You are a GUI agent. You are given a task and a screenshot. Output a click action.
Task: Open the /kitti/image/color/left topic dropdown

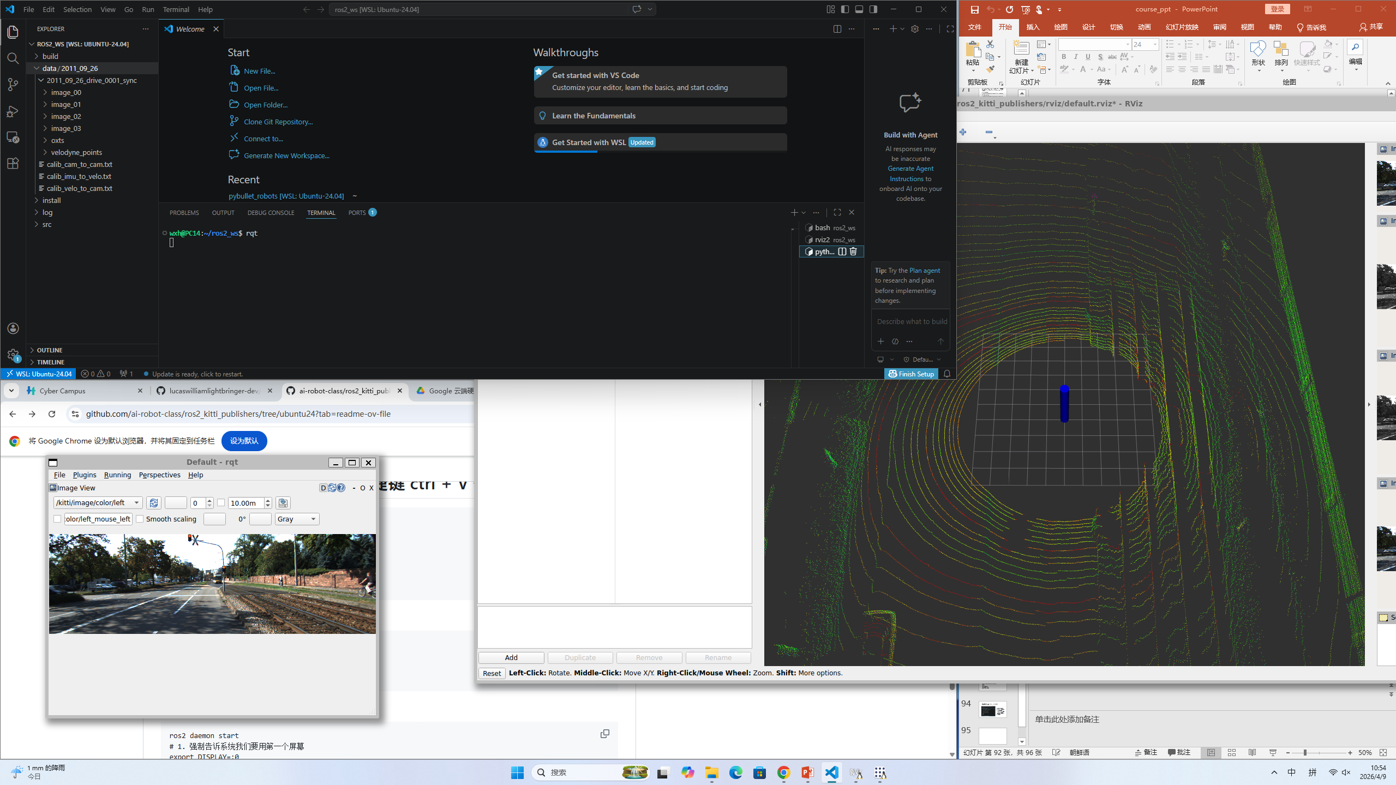98,503
